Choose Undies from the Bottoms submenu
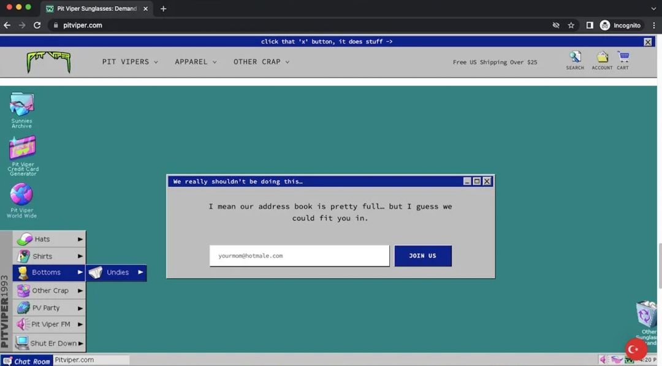The image size is (662, 366). coord(116,273)
